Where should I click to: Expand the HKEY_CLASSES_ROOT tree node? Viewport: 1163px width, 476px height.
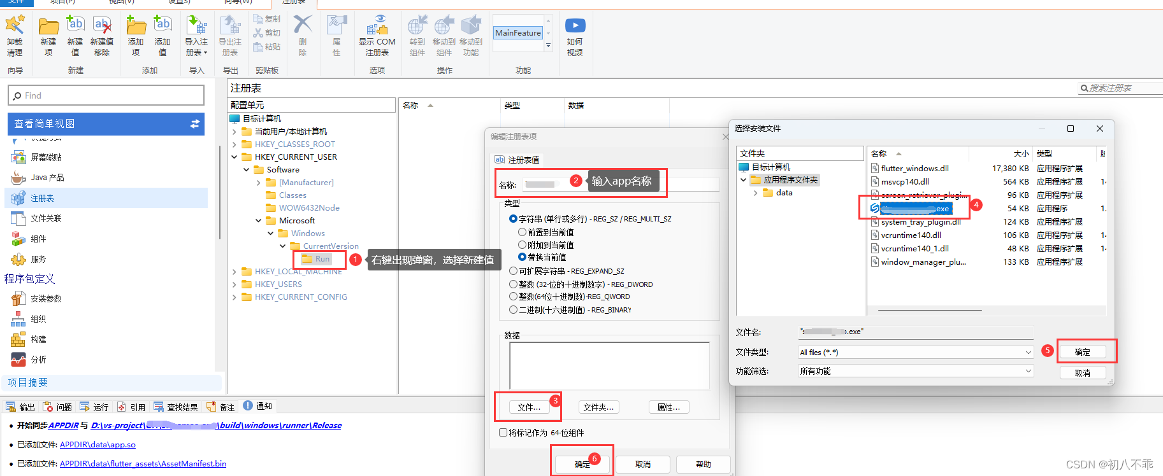tap(234, 144)
